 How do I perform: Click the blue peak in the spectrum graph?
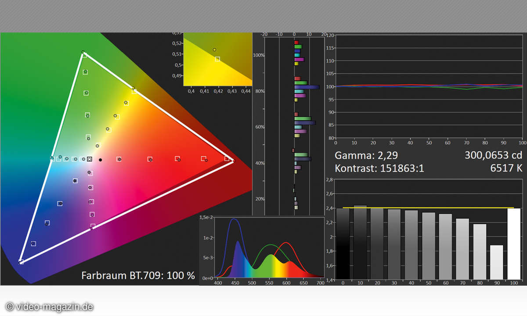234,219
